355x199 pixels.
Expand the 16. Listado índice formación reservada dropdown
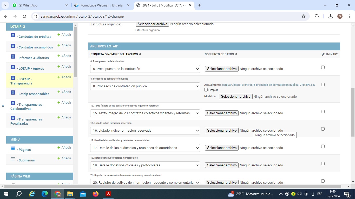pos(145,131)
